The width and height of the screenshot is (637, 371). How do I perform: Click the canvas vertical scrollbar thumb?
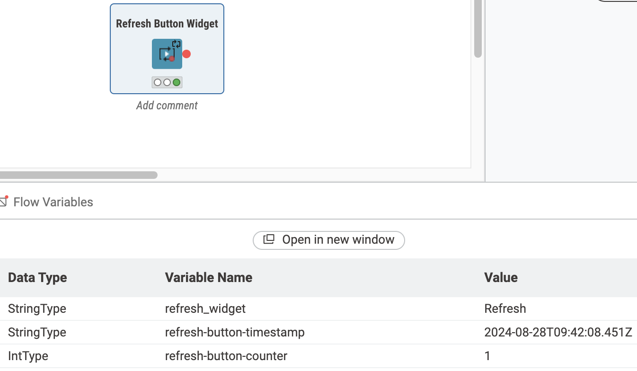478,28
